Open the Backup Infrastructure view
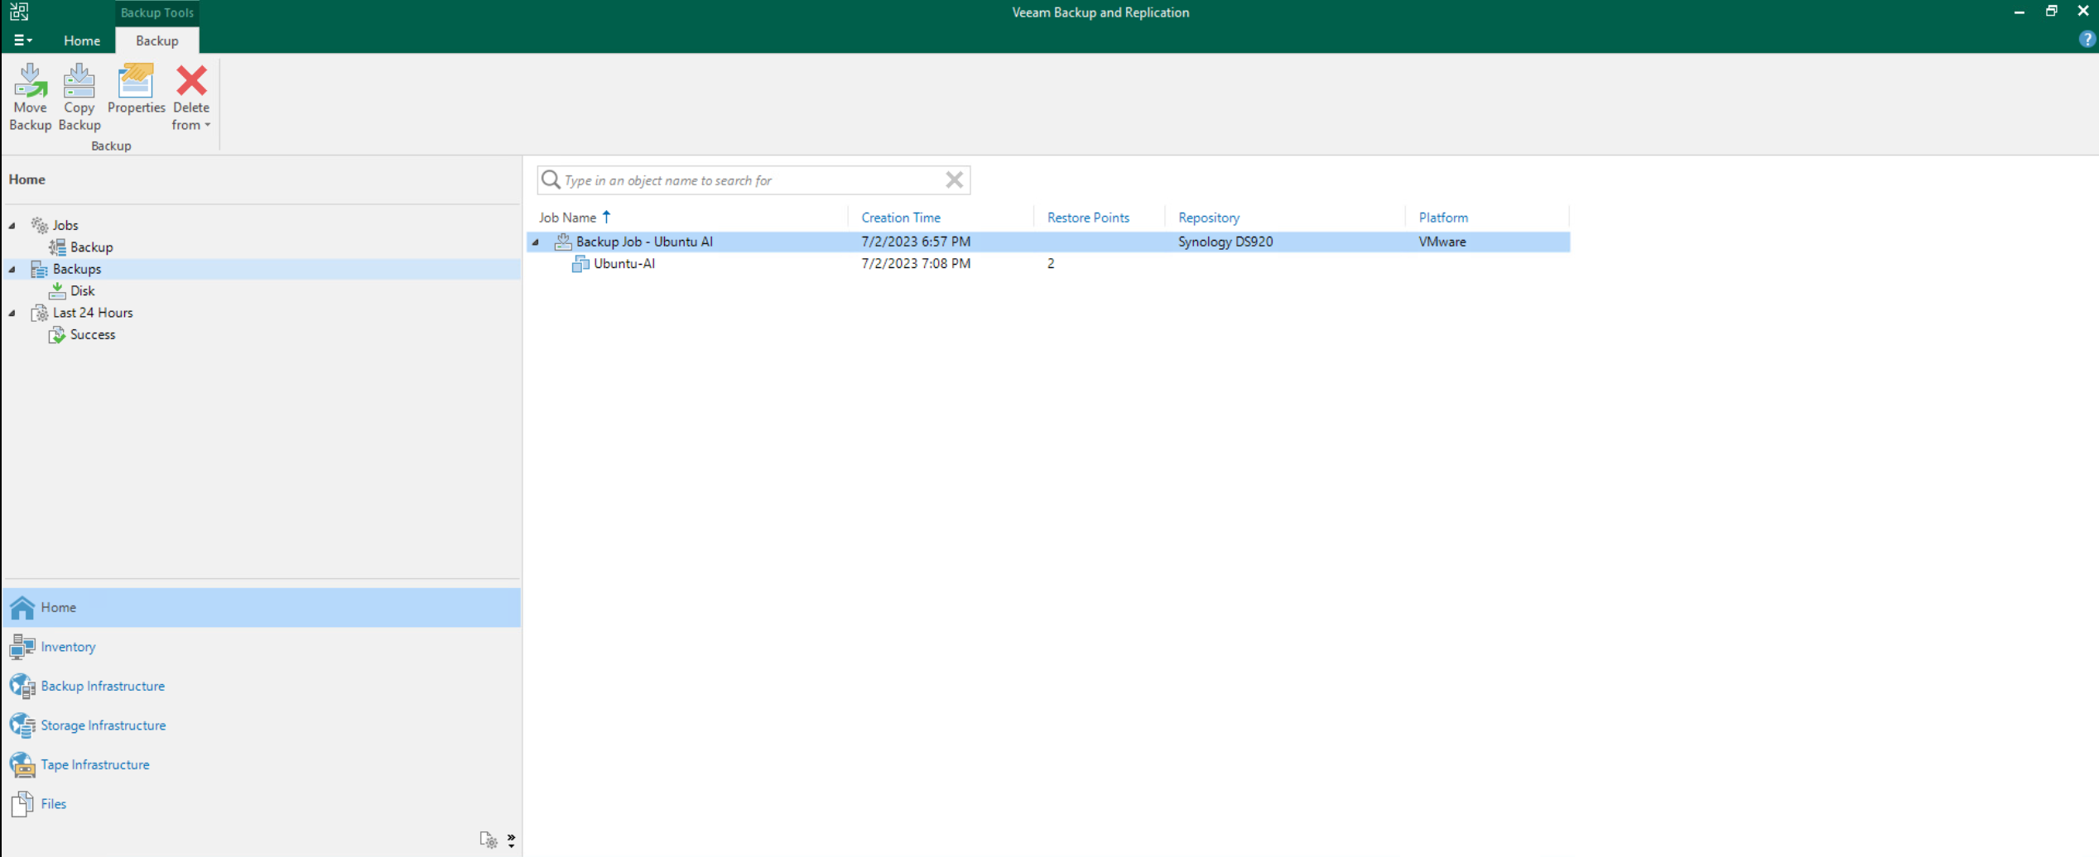 262,686
